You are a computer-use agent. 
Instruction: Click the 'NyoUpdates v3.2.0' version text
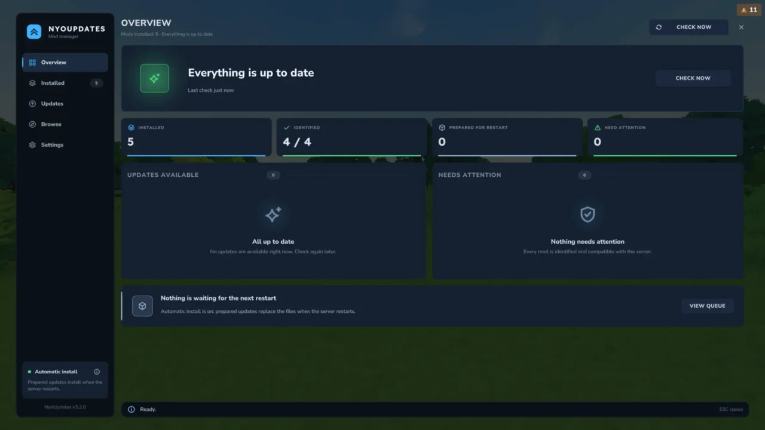point(65,407)
